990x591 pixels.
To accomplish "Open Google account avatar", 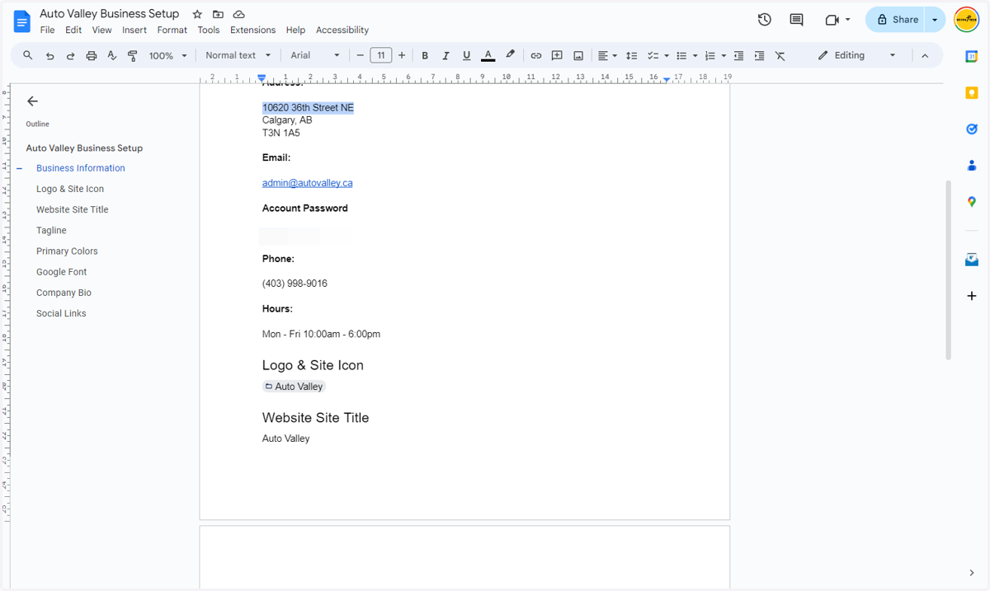I will click(966, 20).
